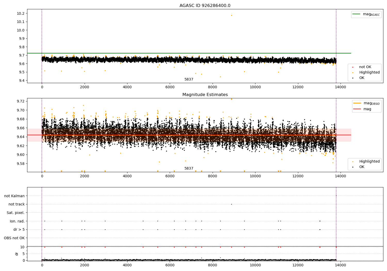The image size is (387, 271).
Task: Click the "AGASC ID 926286400.0" plot title
Action: click(205, 6)
